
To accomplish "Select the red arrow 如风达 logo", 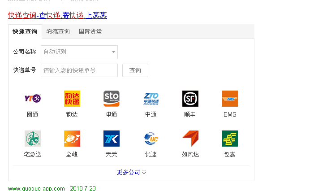I will click(x=190, y=139).
